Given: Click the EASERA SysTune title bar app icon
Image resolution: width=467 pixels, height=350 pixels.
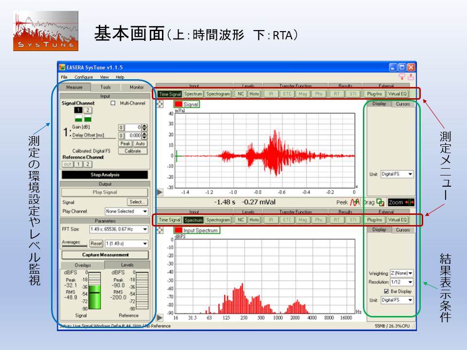Looking at the screenshot, I should [x=62, y=67].
